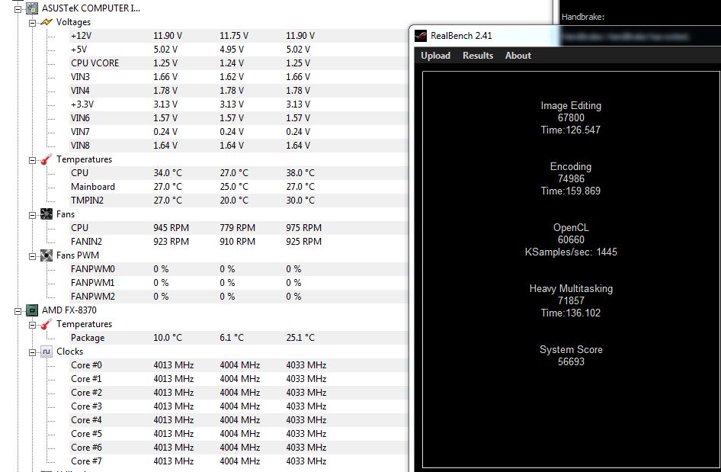Select the VIN7 voltage row
Image resolution: width=721 pixels, height=472 pixels.
(x=239, y=132)
